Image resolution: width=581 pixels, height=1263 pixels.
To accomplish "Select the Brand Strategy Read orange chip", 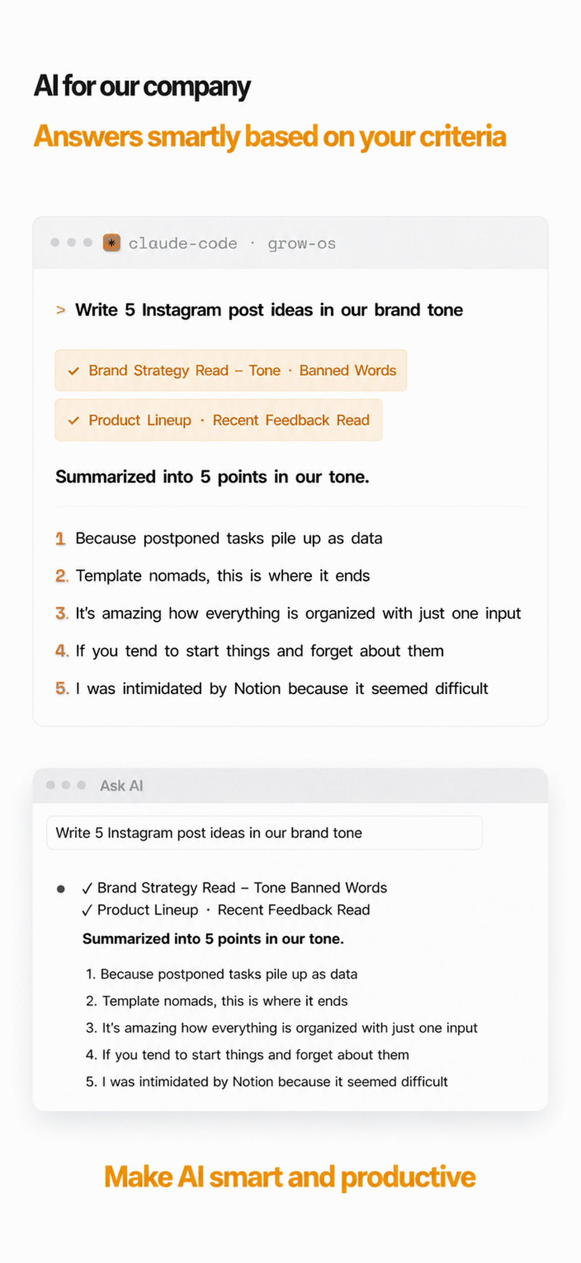I will [231, 370].
